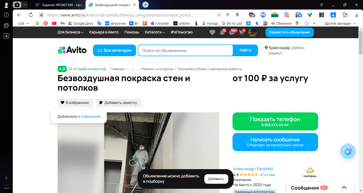The image size is (363, 193).
Task: Open the Александр | FaceWall seller link
Action: pyautogui.click(x=253, y=169)
